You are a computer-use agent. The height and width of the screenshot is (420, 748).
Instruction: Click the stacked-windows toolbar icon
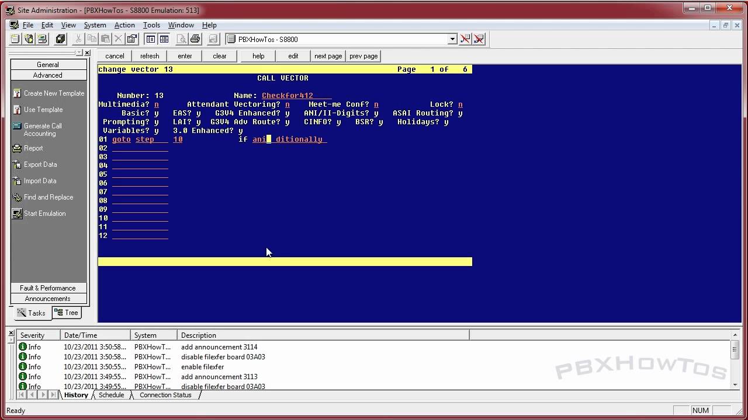coord(60,39)
